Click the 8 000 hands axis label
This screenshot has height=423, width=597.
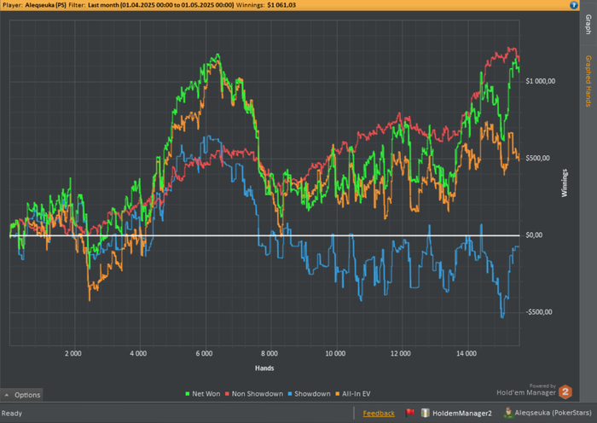point(270,354)
